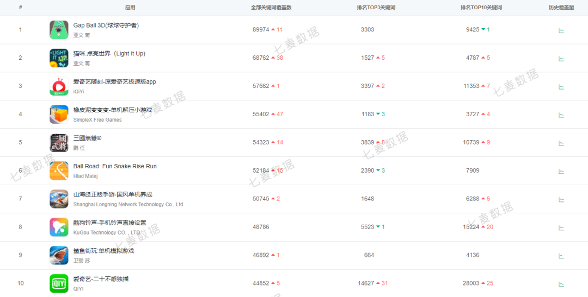
Task: Open history coverage chart for Light It Up
Action: tap(561, 59)
